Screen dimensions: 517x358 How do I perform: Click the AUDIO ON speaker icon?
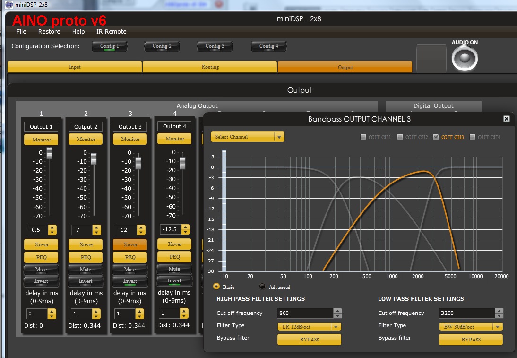point(465,58)
